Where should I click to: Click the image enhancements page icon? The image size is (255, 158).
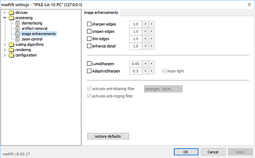17,34
